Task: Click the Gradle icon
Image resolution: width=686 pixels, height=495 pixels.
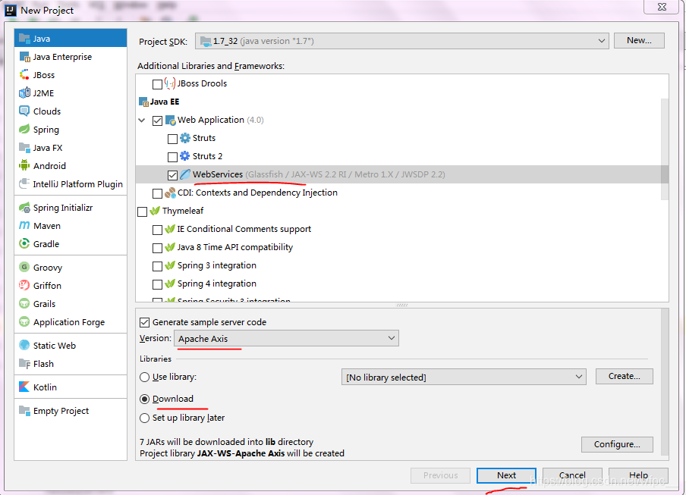Action: (x=24, y=244)
